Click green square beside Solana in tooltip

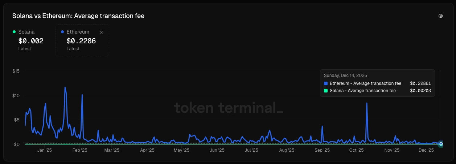326,91
